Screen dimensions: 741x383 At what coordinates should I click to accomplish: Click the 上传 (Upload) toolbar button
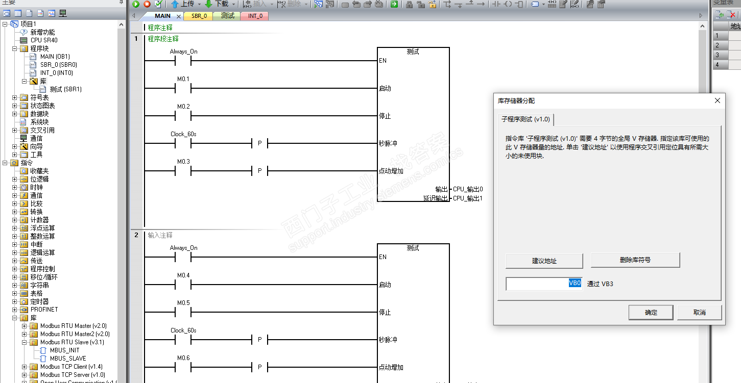tap(182, 4)
